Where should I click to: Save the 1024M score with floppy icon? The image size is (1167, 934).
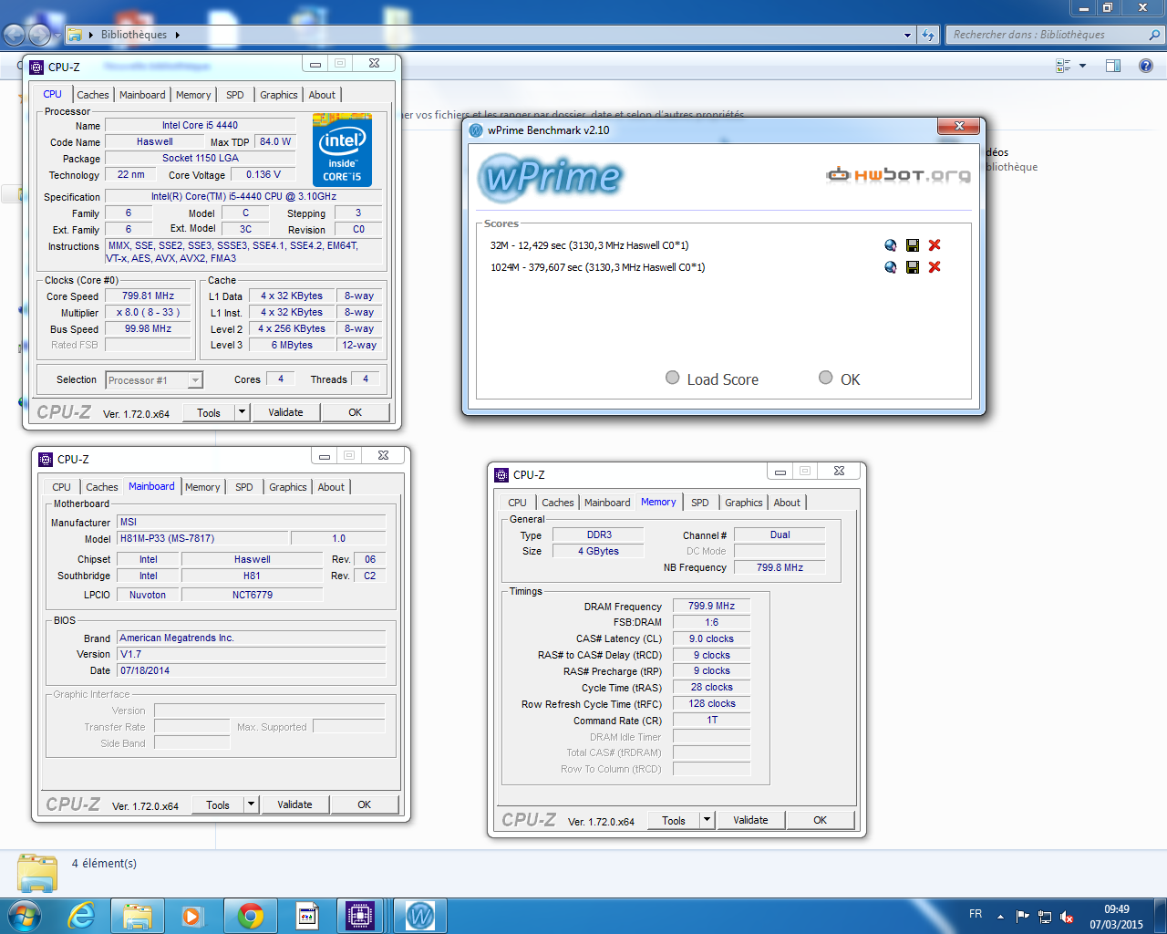913,267
